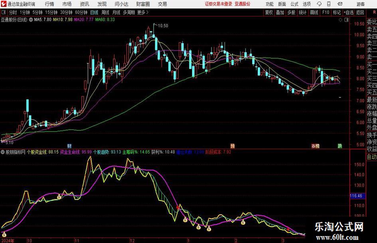Switch to the 30分钟 period tab
Screen dimensions: 377x243
click(66, 12)
